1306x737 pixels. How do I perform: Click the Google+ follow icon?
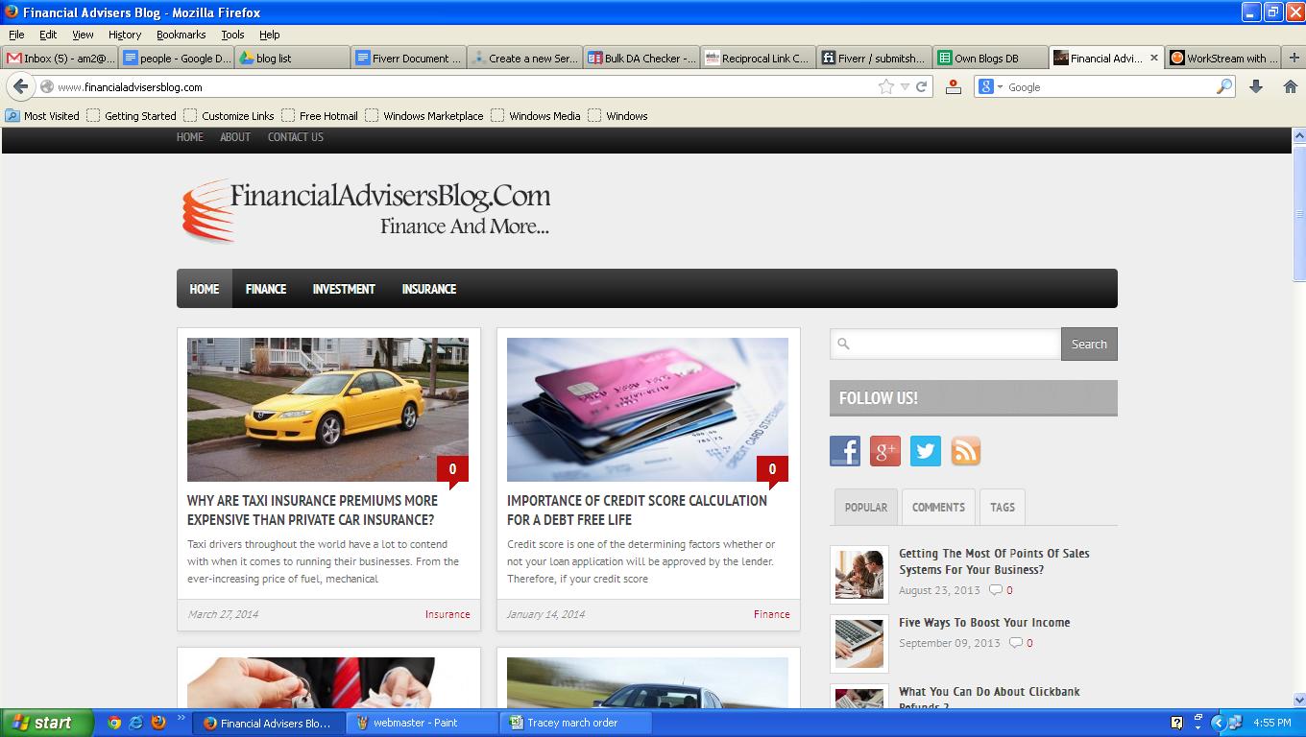coord(885,451)
